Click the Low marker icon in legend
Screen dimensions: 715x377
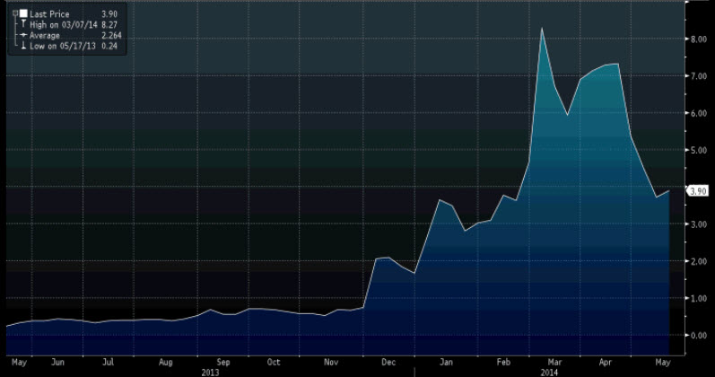point(23,45)
